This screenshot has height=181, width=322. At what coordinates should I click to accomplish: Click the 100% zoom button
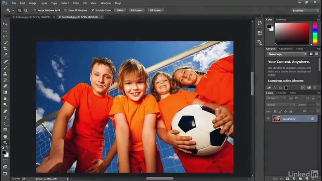click(x=120, y=10)
